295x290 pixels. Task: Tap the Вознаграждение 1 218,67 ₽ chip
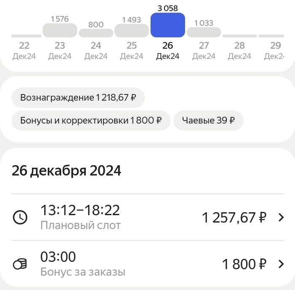point(78,98)
